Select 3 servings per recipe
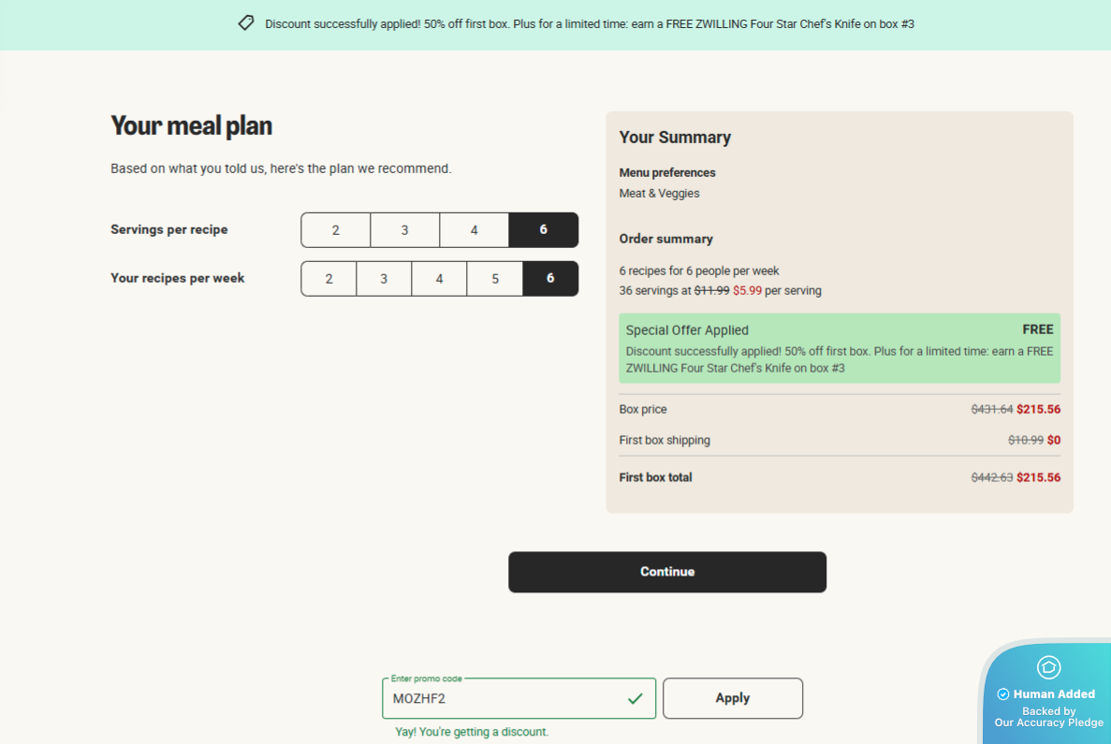Viewport: 1111px width, 744px height. tap(404, 230)
